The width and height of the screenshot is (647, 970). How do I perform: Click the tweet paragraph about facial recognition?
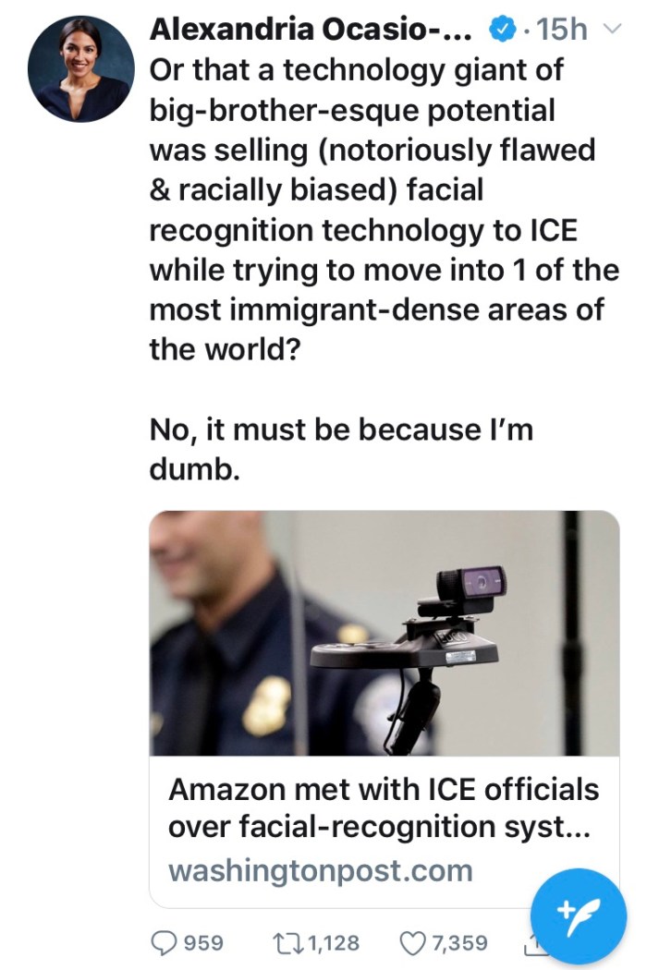381,211
